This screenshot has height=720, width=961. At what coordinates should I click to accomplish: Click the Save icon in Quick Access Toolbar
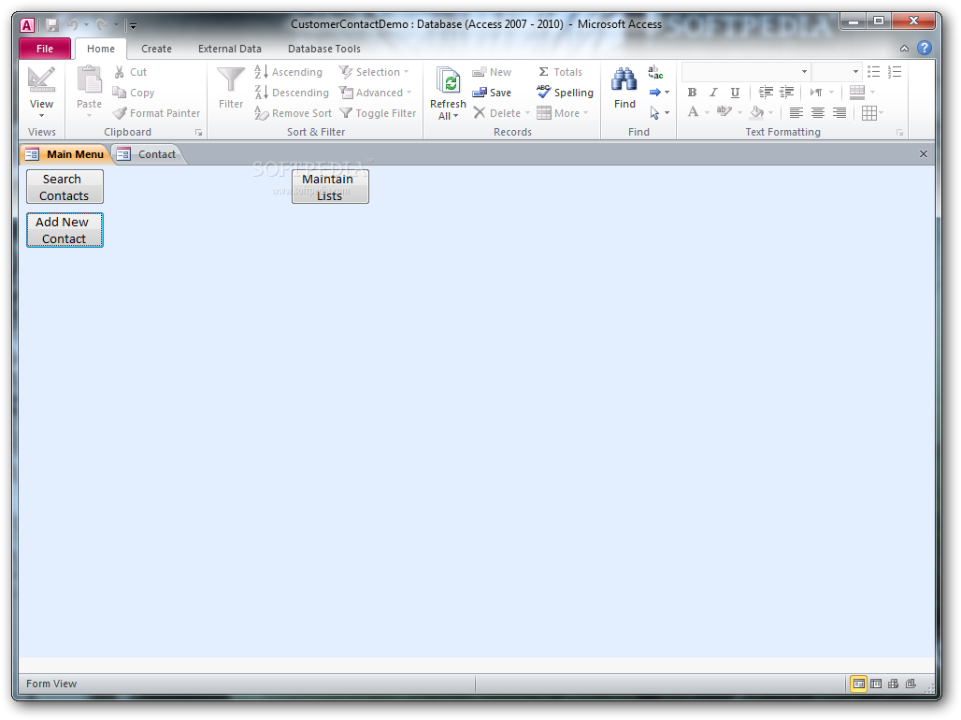[52, 25]
